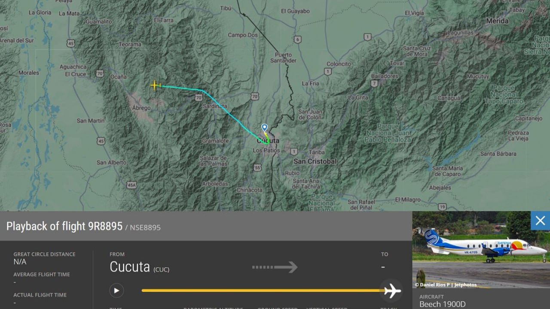Click the yellow aircraft icon on the map
The width and height of the screenshot is (550, 309).
point(155,85)
